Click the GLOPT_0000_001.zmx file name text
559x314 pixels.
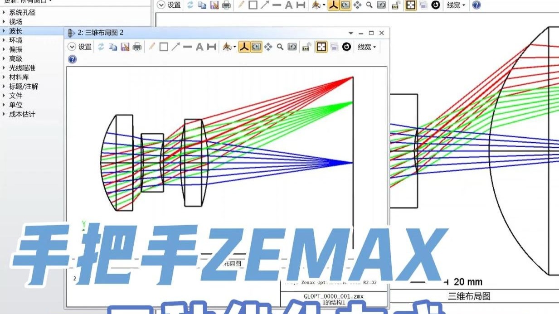click(334, 296)
